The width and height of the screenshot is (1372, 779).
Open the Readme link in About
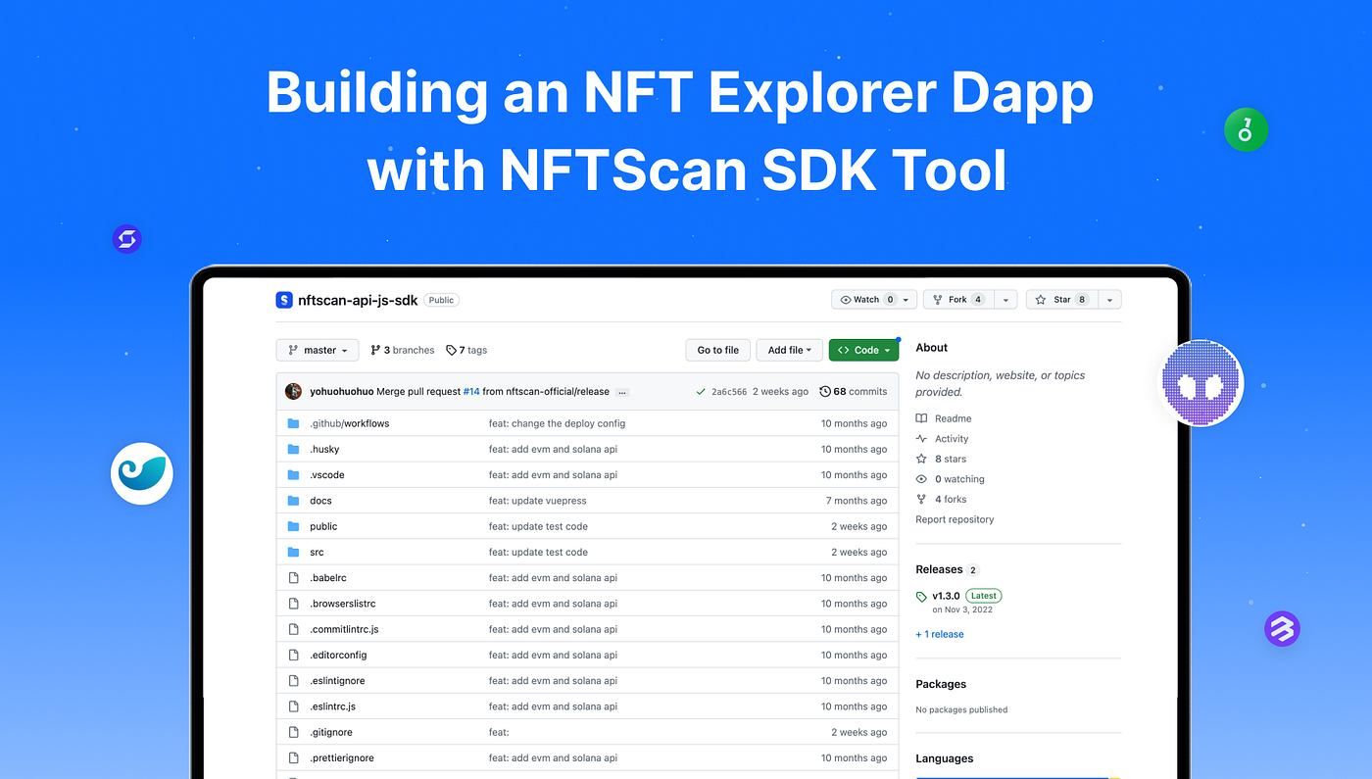pyautogui.click(x=944, y=418)
